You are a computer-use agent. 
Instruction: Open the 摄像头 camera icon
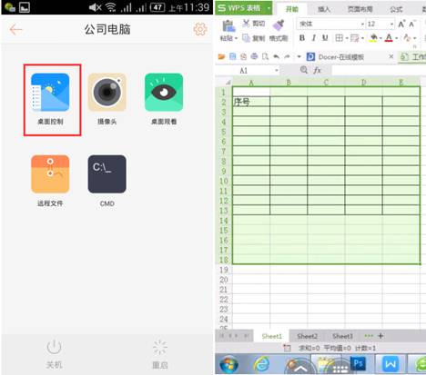[106, 93]
